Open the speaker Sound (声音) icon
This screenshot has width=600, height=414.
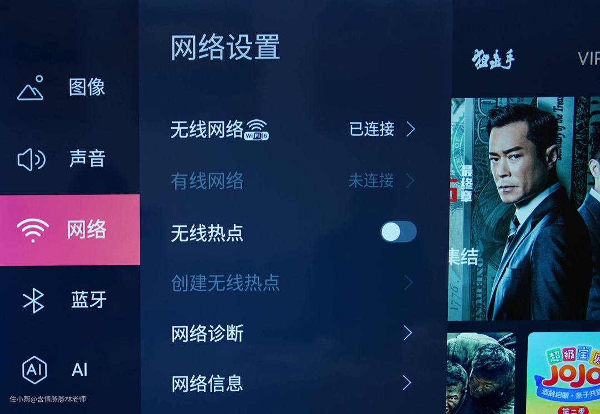click(31, 159)
